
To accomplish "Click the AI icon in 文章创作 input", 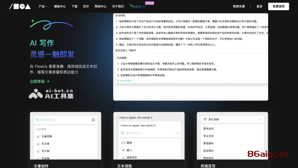I will coord(38,120).
